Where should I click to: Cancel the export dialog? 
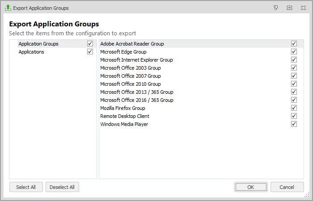tap(287, 187)
